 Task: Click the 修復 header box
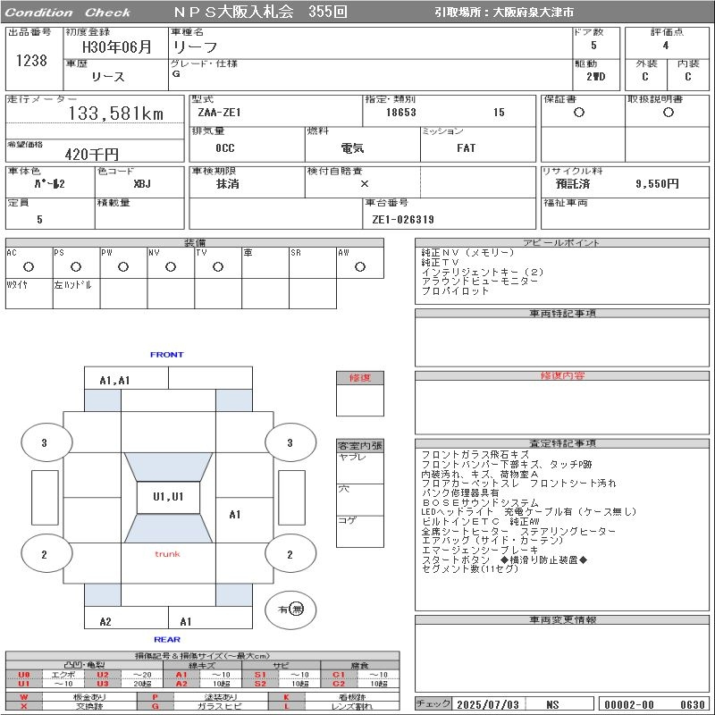(360, 377)
